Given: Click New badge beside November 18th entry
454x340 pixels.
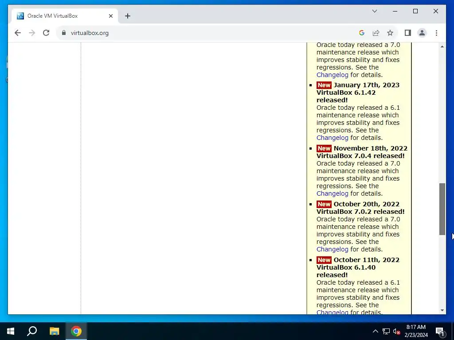Looking at the screenshot, I should [x=324, y=148].
